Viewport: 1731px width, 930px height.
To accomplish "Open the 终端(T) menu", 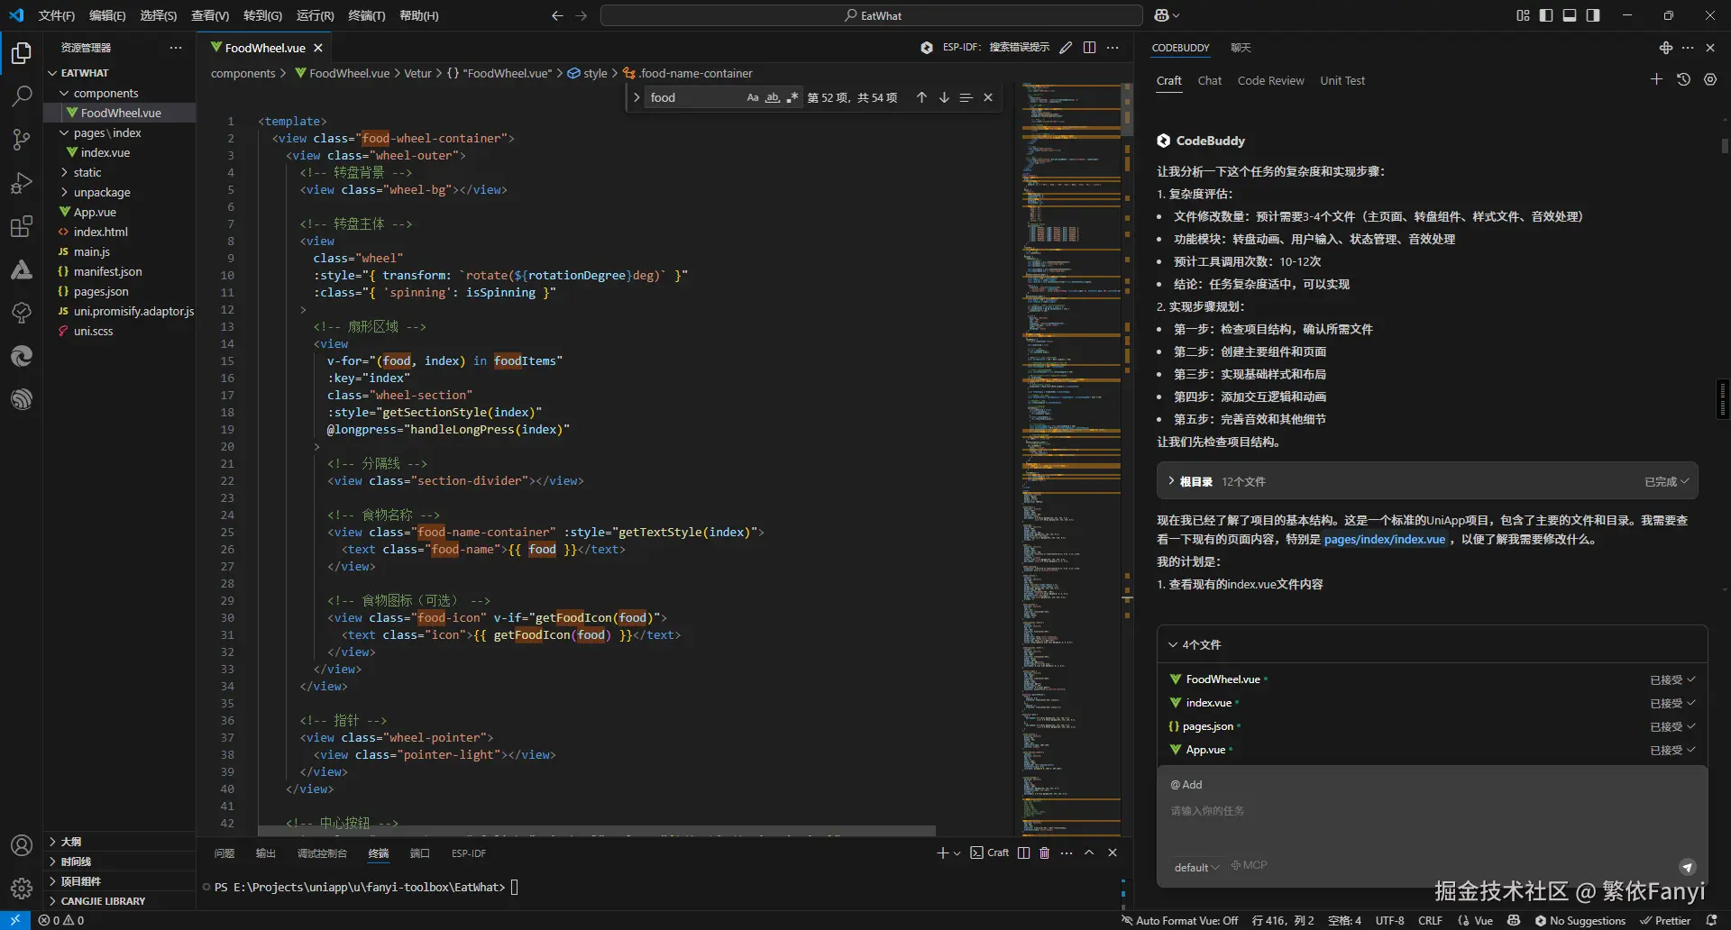I will point(366,15).
